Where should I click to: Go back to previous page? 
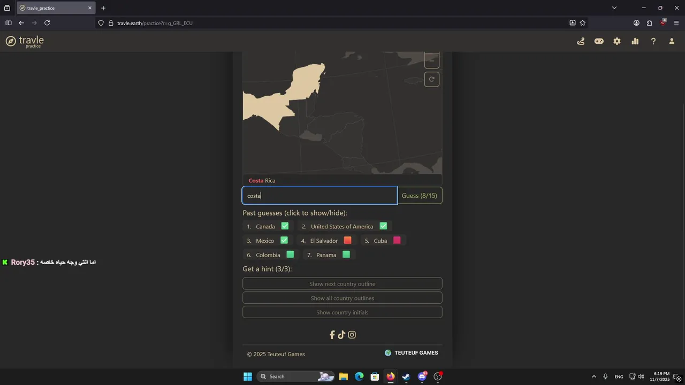coord(21,23)
